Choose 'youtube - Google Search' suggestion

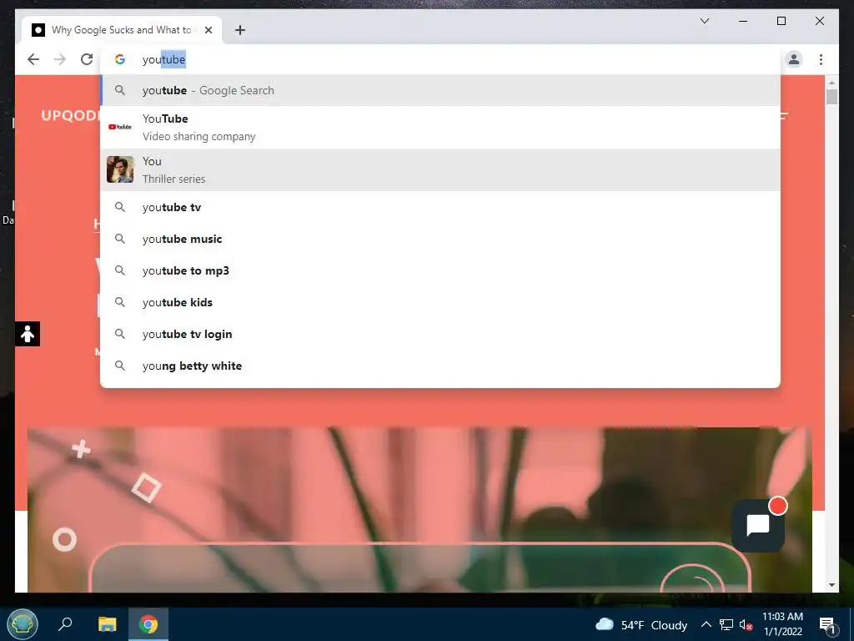click(440, 90)
